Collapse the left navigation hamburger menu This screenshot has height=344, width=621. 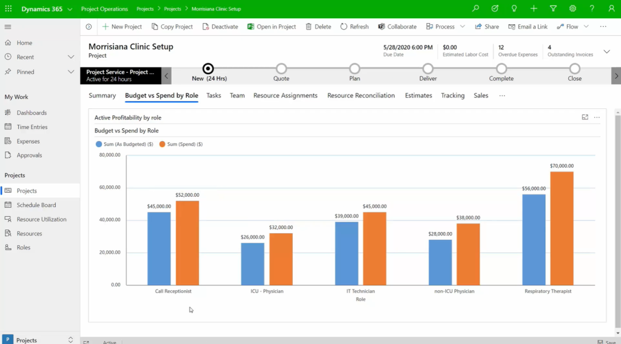tap(8, 27)
